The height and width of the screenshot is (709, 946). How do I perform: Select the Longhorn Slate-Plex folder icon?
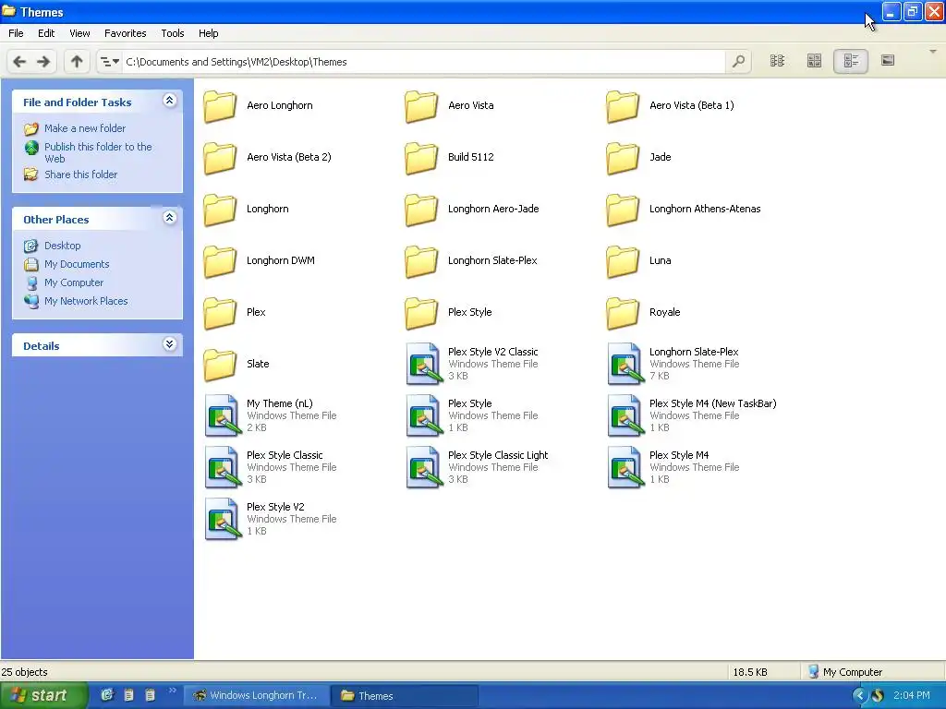pyautogui.click(x=421, y=261)
